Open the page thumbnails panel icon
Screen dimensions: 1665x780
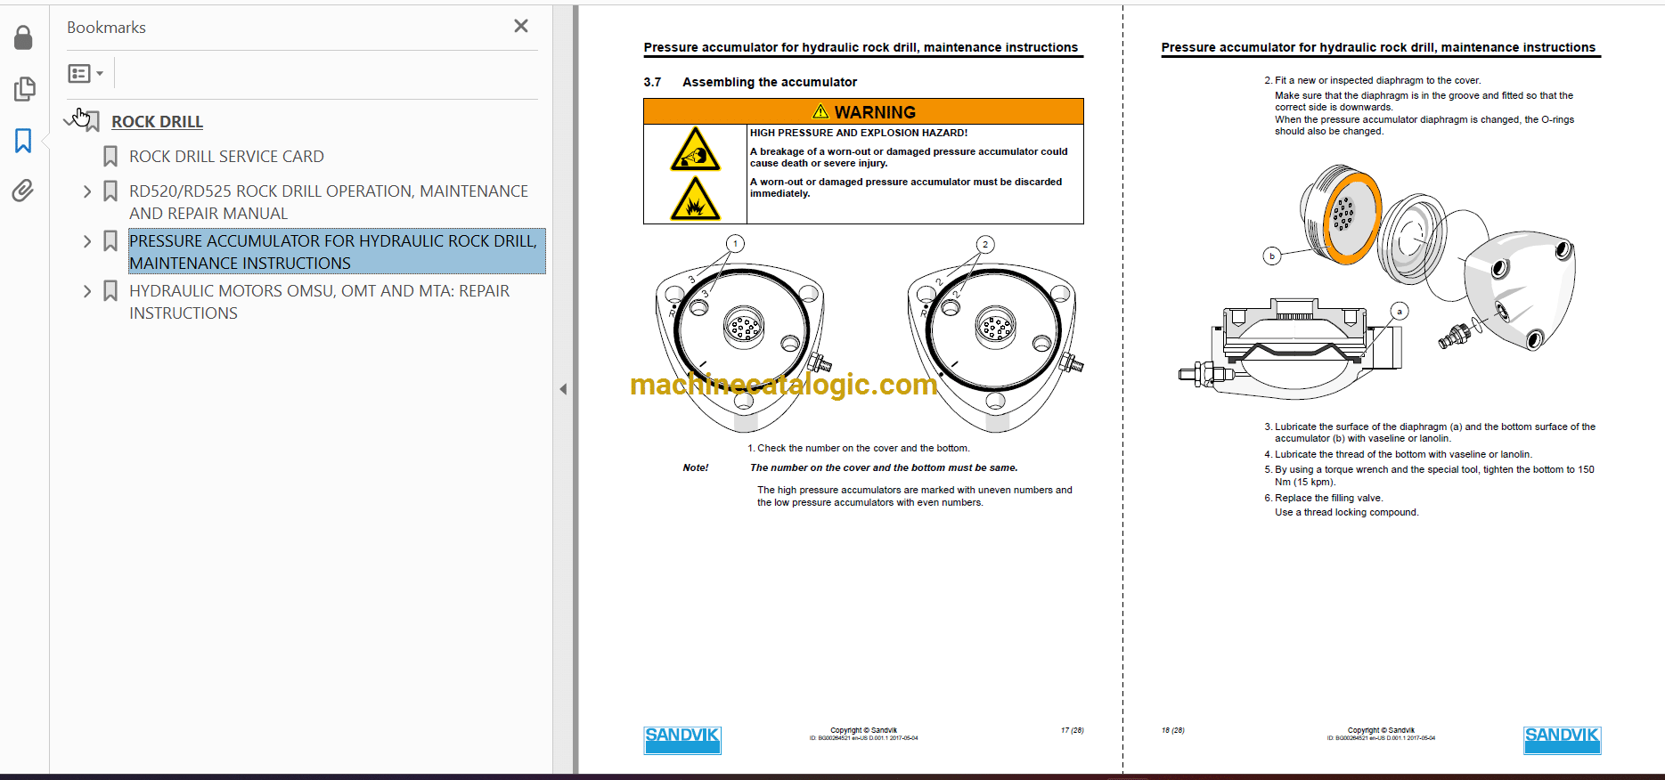coord(24,88)
